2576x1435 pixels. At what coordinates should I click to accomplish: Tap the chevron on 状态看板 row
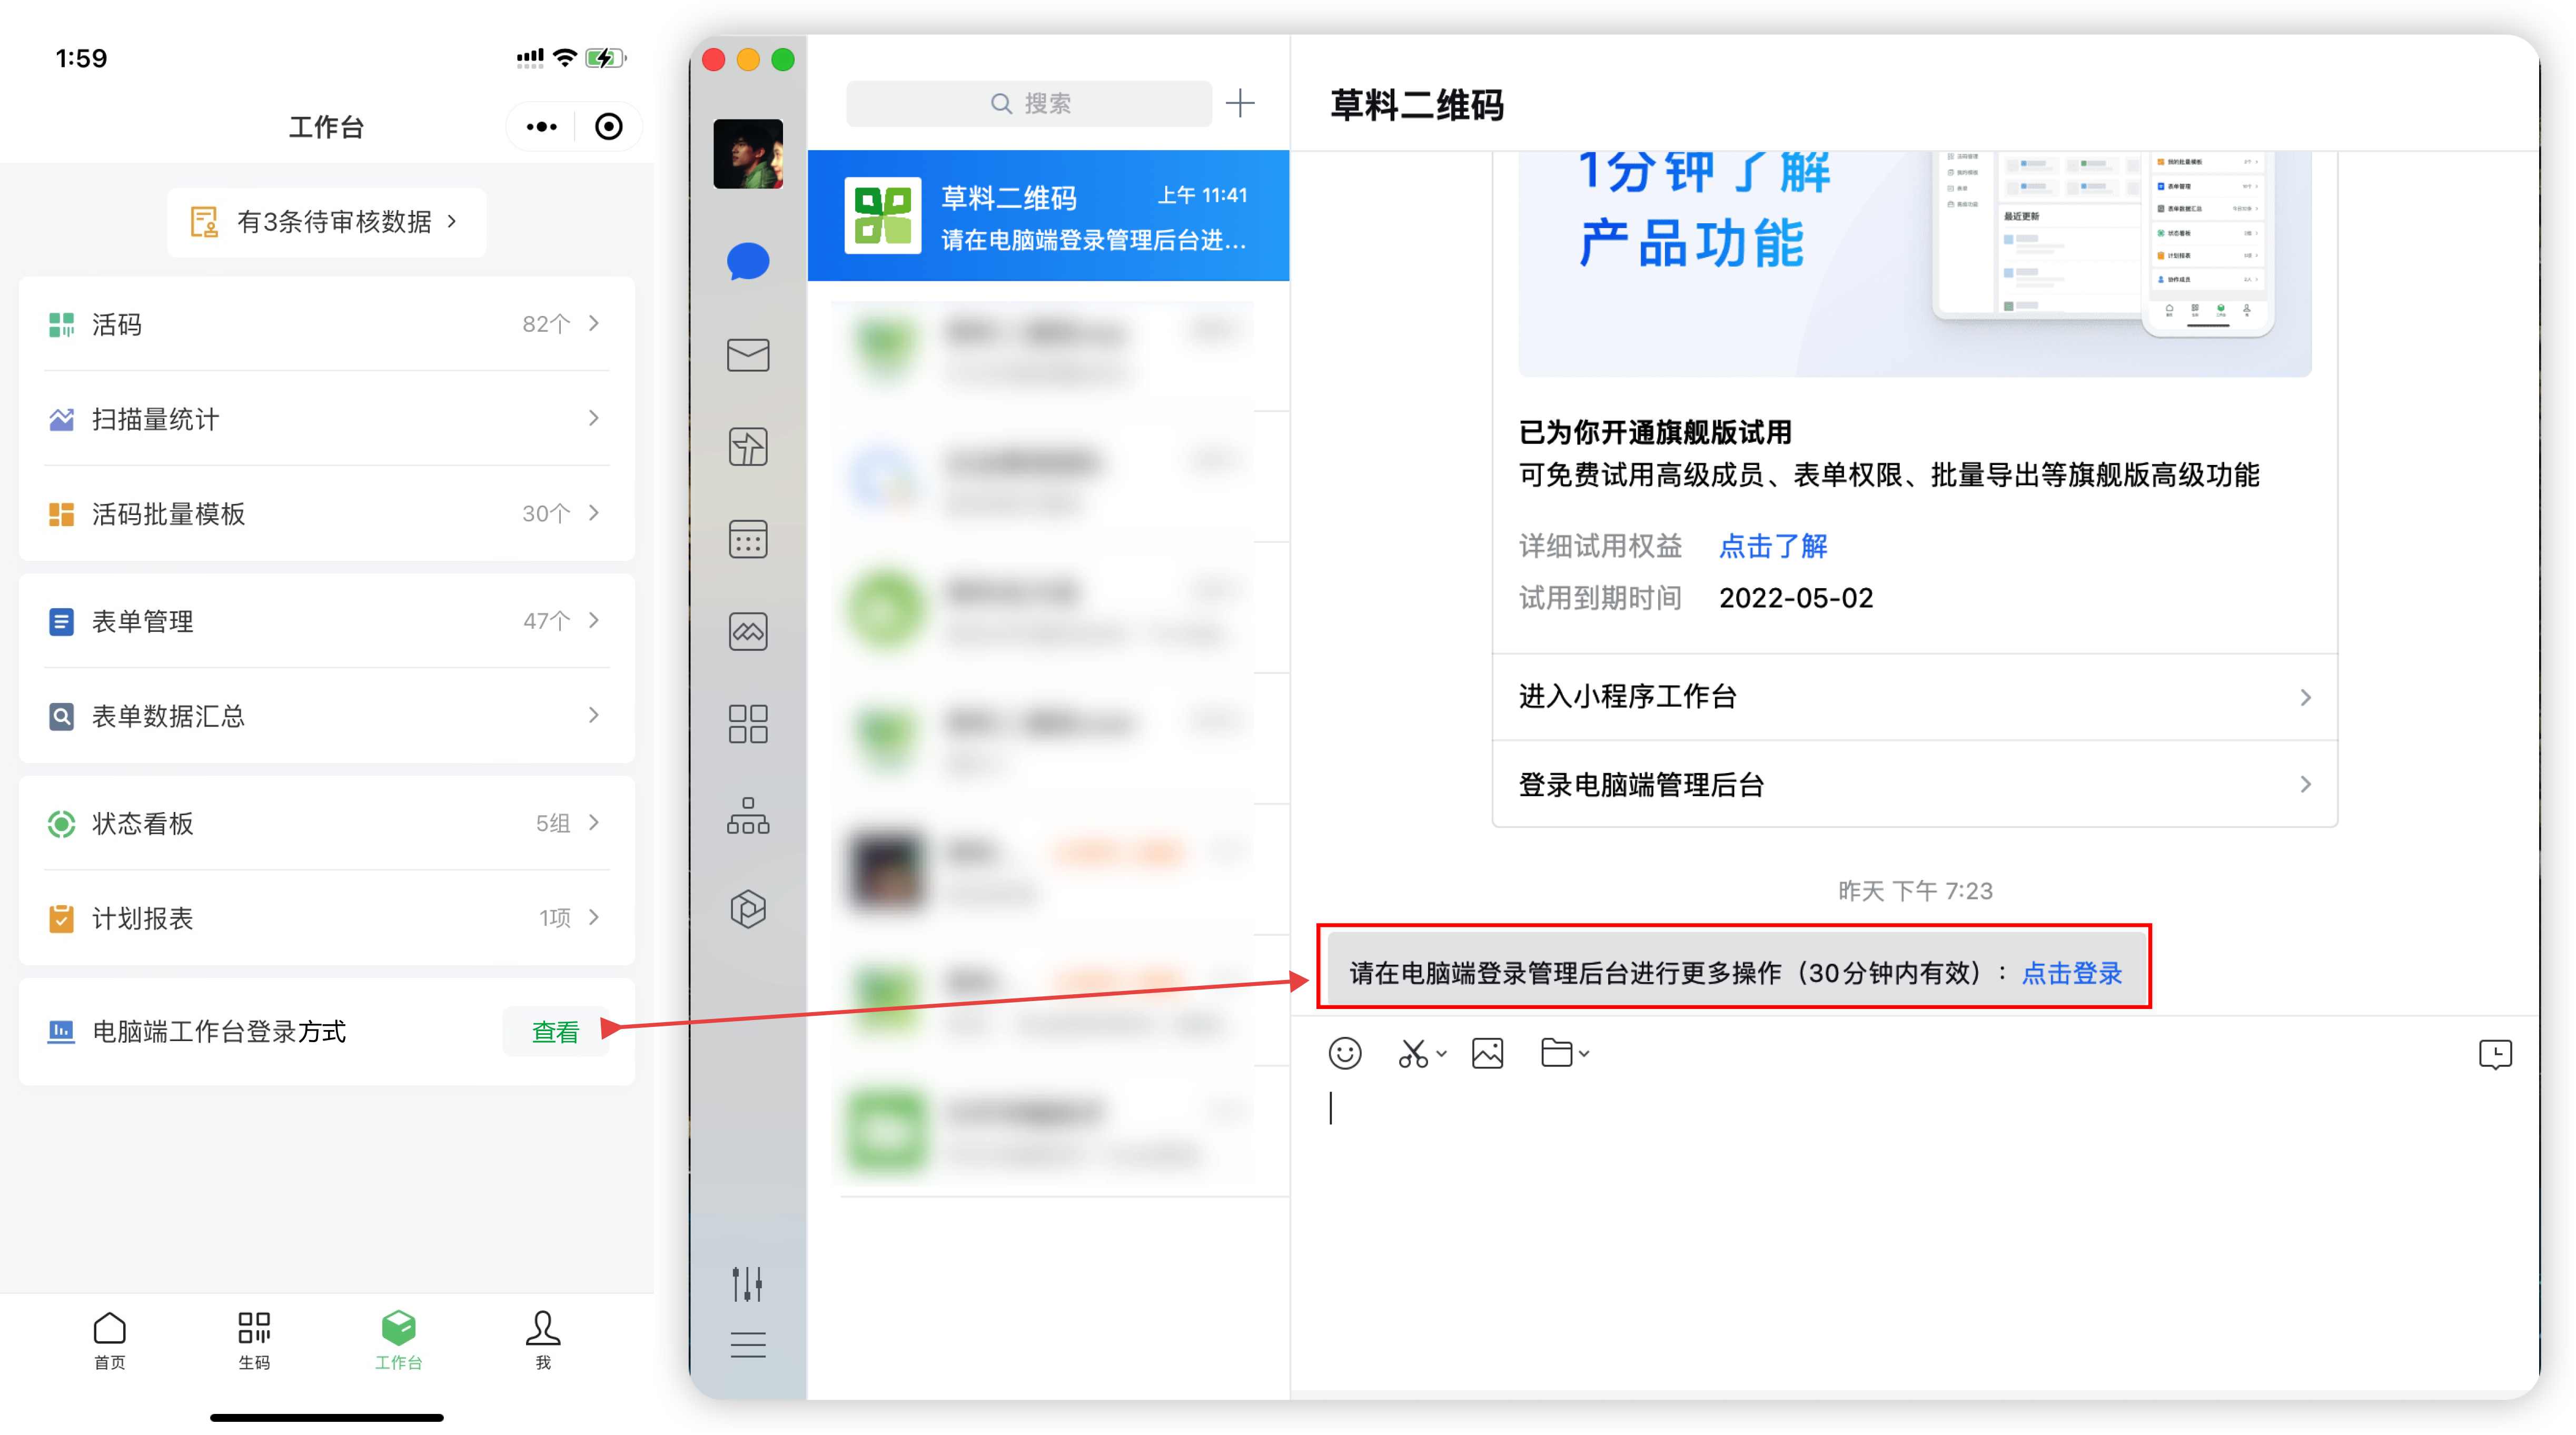[x=594, y=822]
